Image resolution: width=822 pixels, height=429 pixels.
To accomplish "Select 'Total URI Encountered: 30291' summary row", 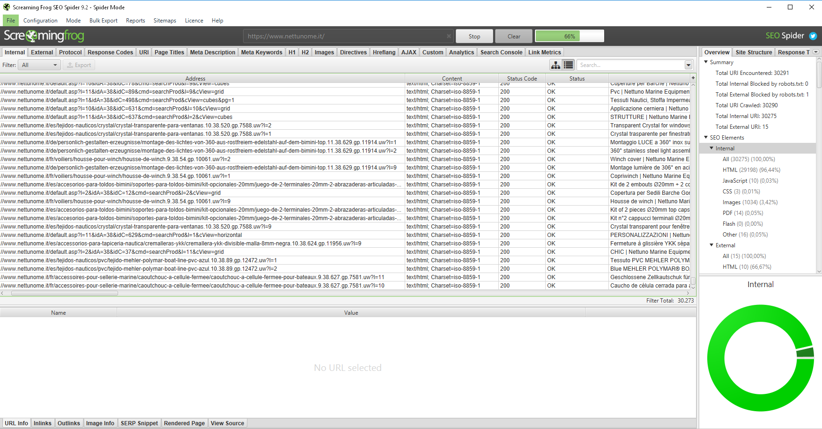I will pos(752,73).
